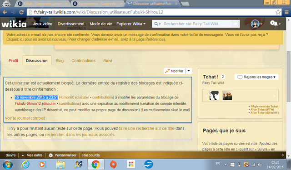The width and height of the screenshot is (291, 170).
Task: Click Rejoins les mages chat button
Action: pos(256,77)
